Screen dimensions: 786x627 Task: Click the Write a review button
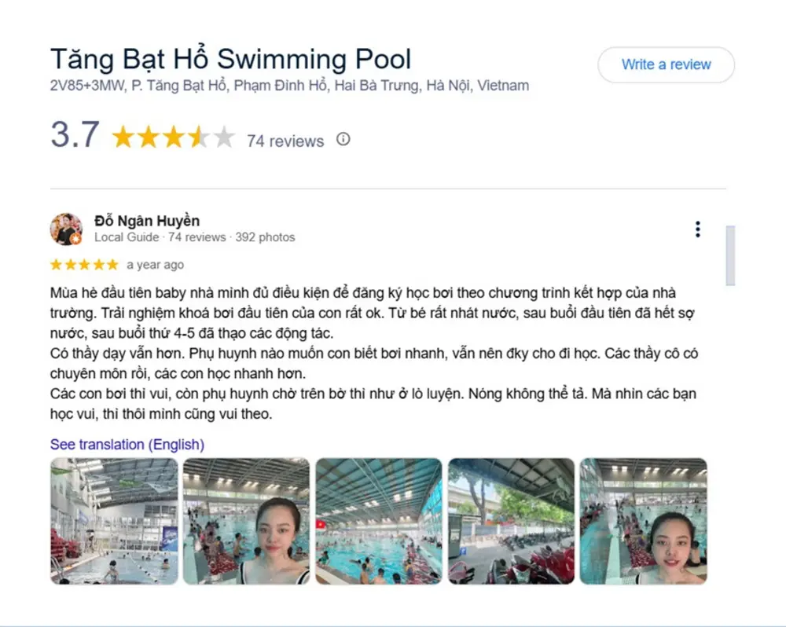click(x=667, y=64)
